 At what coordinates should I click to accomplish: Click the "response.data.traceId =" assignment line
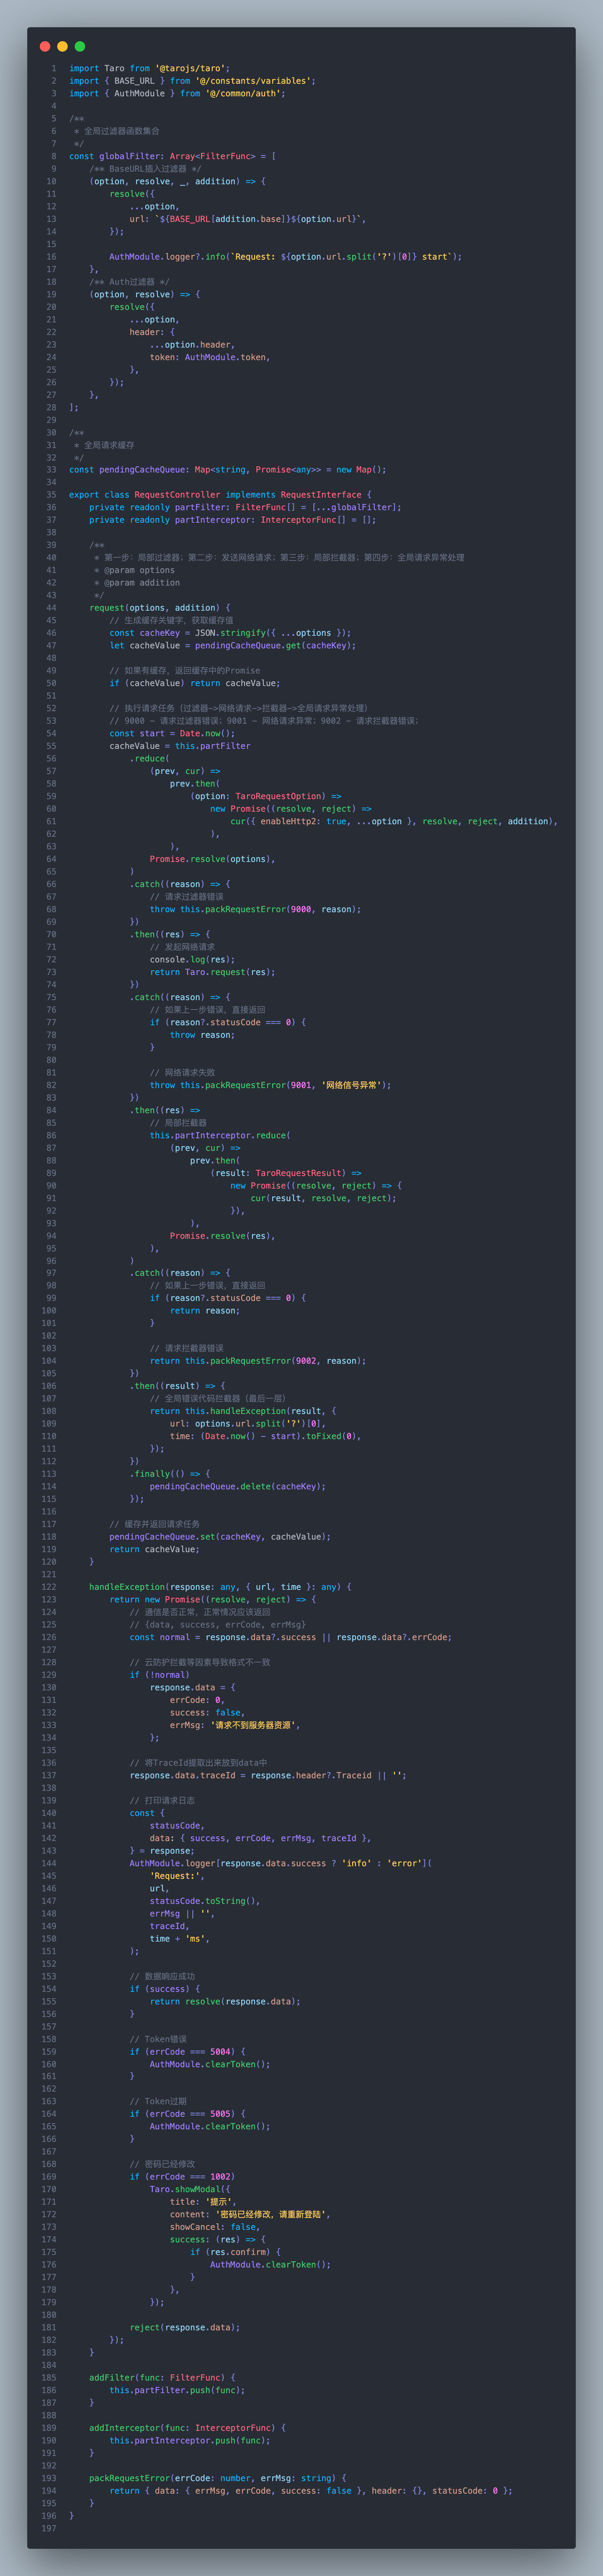[268, 1775]
